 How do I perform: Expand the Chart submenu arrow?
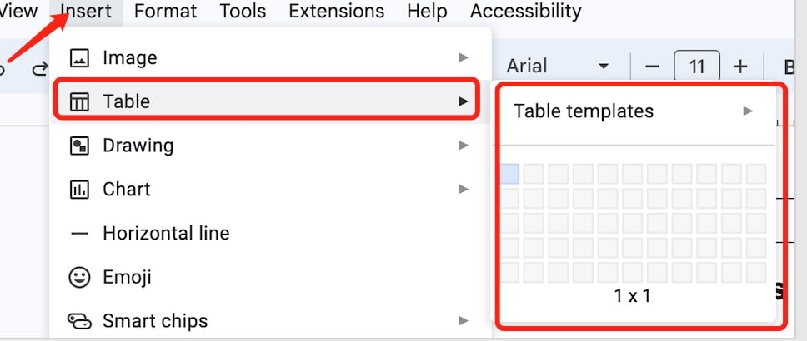464,190
